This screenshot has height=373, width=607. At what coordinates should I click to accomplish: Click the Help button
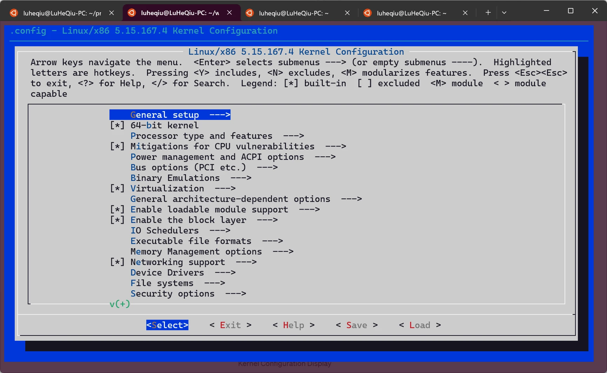(293, 325)
